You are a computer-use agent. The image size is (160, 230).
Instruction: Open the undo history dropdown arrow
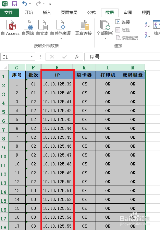click(x=30, y=4)
